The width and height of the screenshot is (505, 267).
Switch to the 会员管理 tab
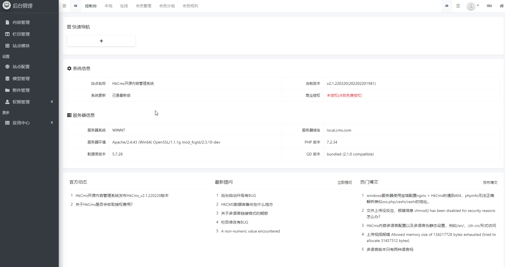pyautogui.click(x=143, y=6)
